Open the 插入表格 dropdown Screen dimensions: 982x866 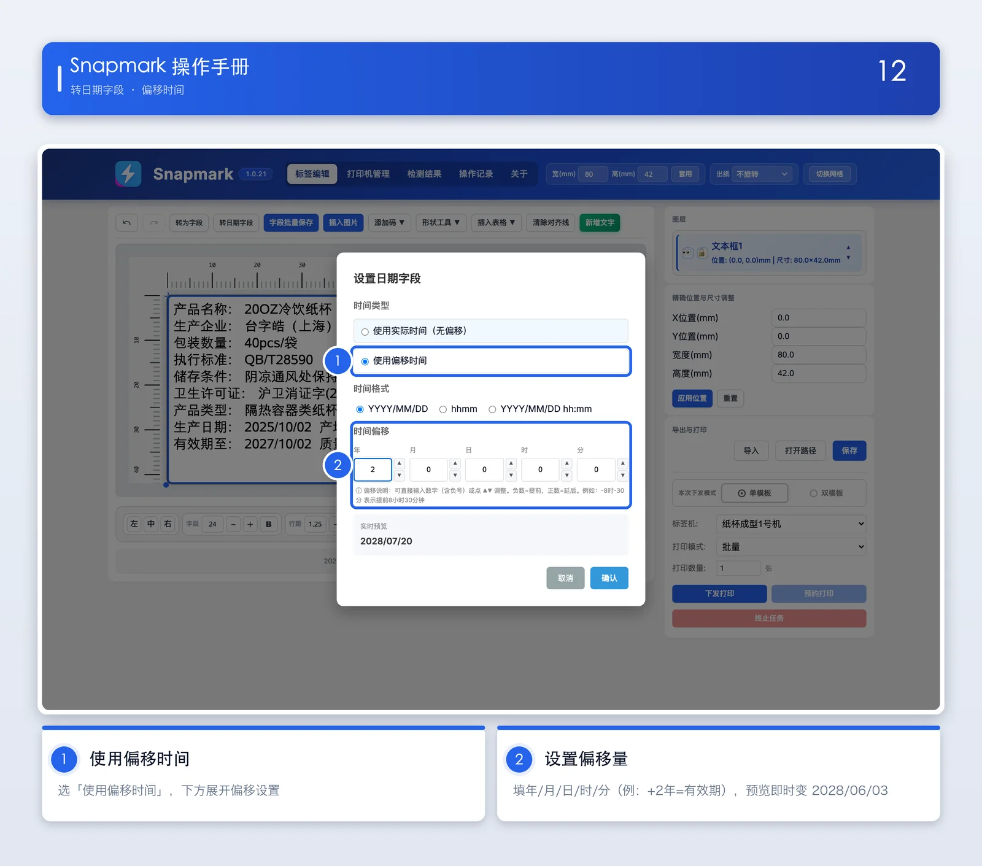tap(496, 223)
